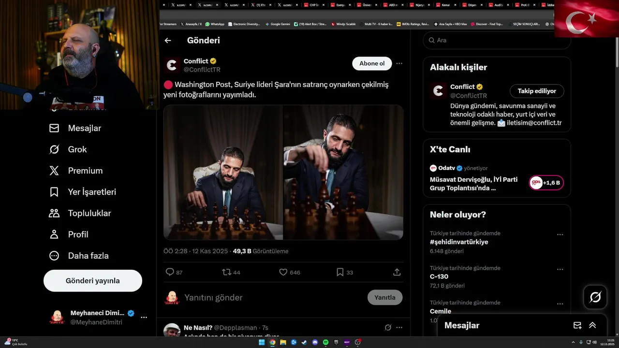Open the Daha fazla circle icon
The image size is (619, 348).
click(x=54, y=256)
